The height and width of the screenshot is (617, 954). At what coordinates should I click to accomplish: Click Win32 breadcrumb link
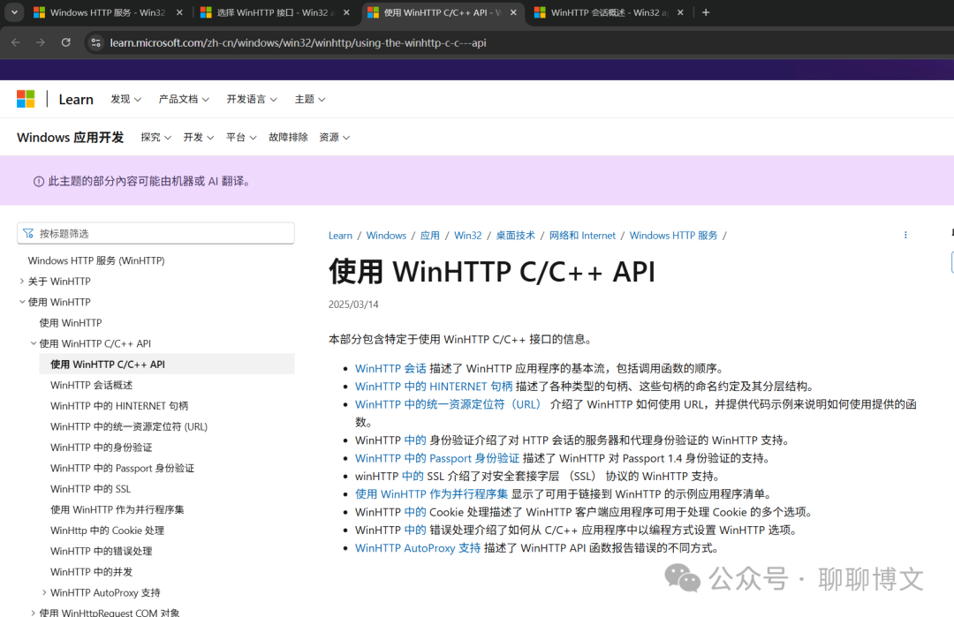coord(468,236)
